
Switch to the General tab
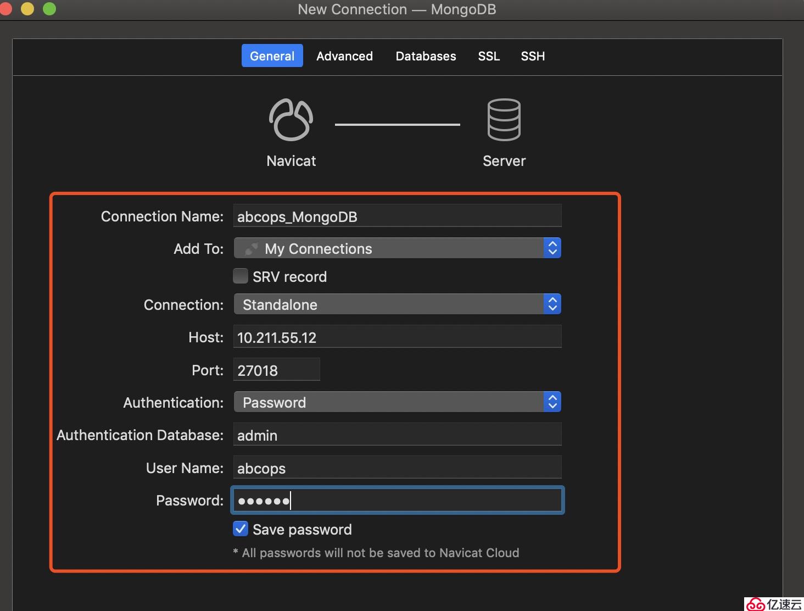pos(272,56)
